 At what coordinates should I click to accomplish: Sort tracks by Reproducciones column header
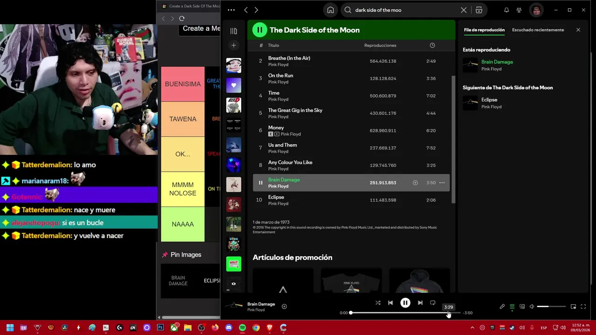click(380, 45)
